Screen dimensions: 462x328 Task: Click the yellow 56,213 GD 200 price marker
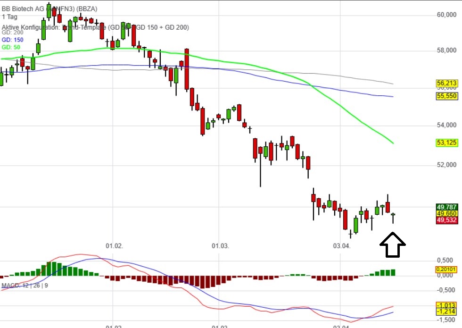pos(446,83)
